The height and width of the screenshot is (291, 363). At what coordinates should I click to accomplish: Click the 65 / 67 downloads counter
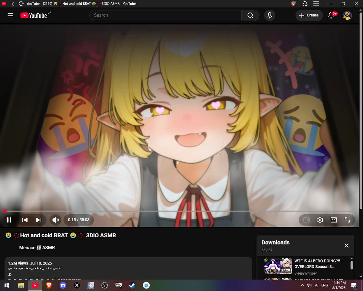coord(267,250)
